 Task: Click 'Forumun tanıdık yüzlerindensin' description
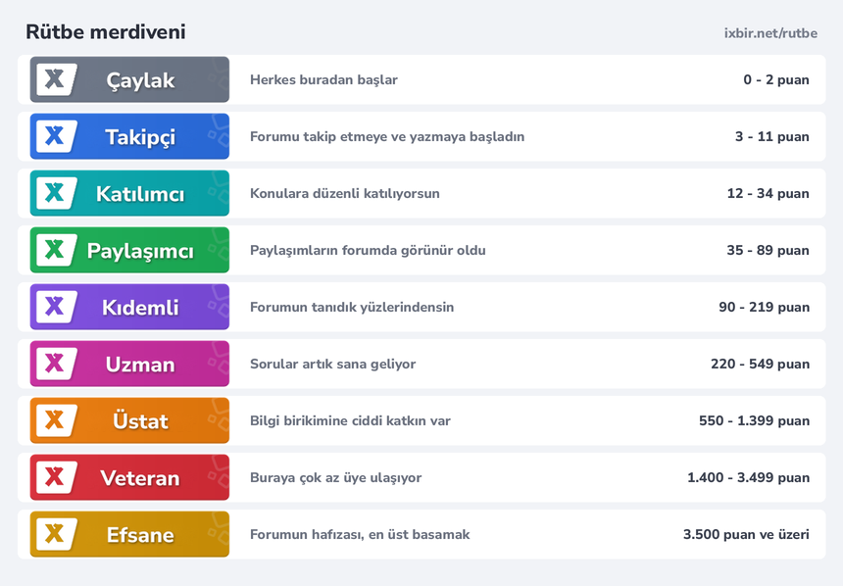point(352,307)
